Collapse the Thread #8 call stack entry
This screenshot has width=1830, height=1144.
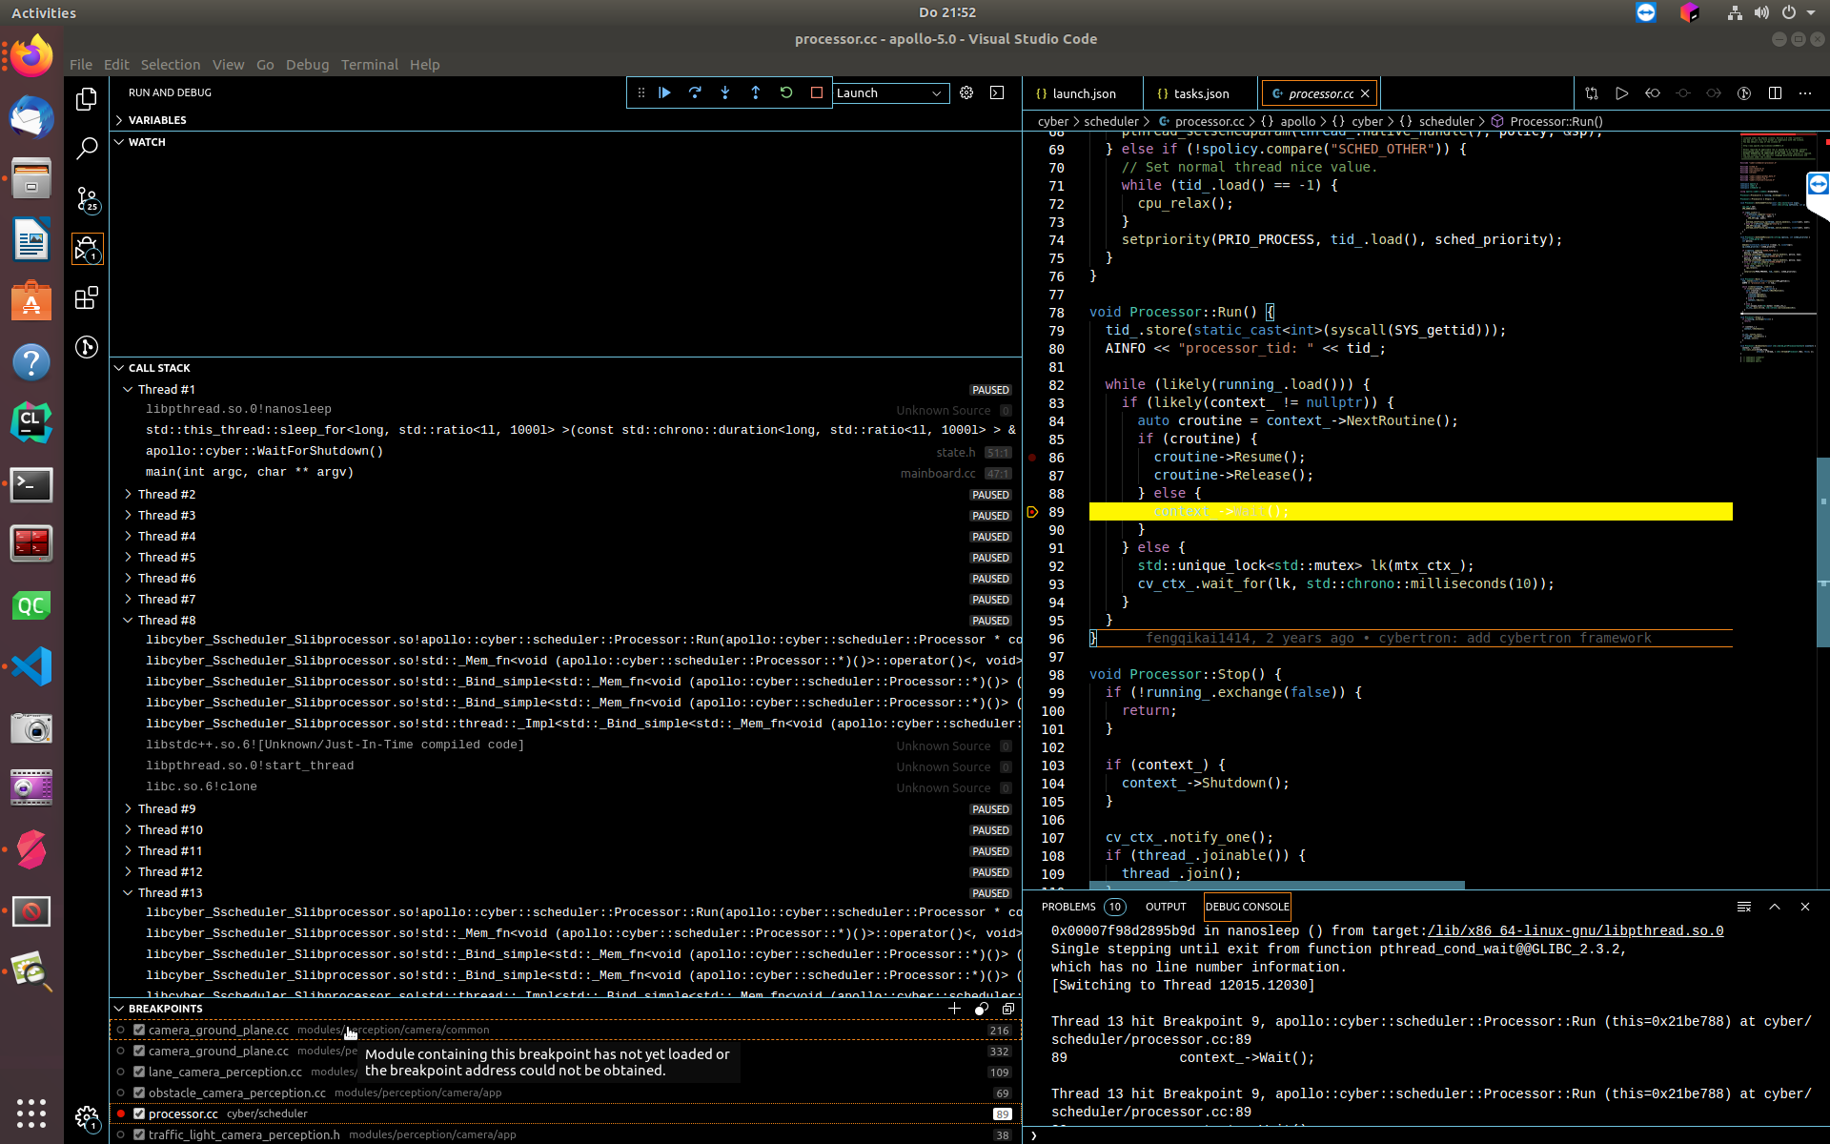pos(129,620)
